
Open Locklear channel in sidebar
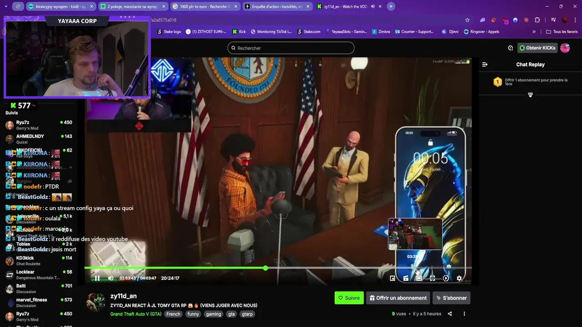coord(39,275)
